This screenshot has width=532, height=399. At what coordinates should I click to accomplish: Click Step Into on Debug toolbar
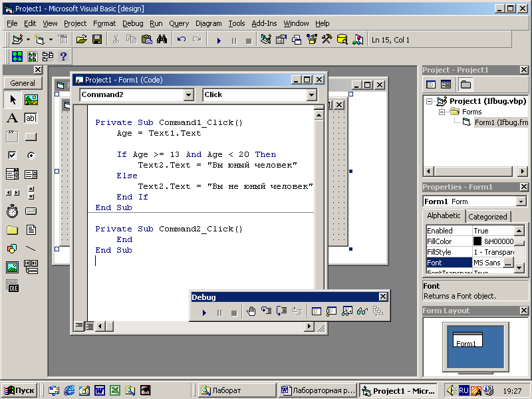coord(267,311)
